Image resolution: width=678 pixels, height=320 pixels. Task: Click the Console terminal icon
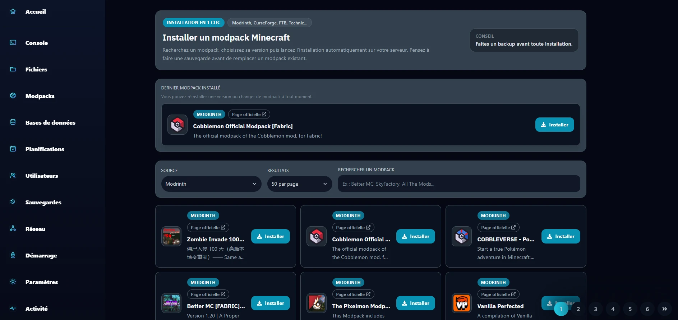pyautogui.click(x=13, y=42)
